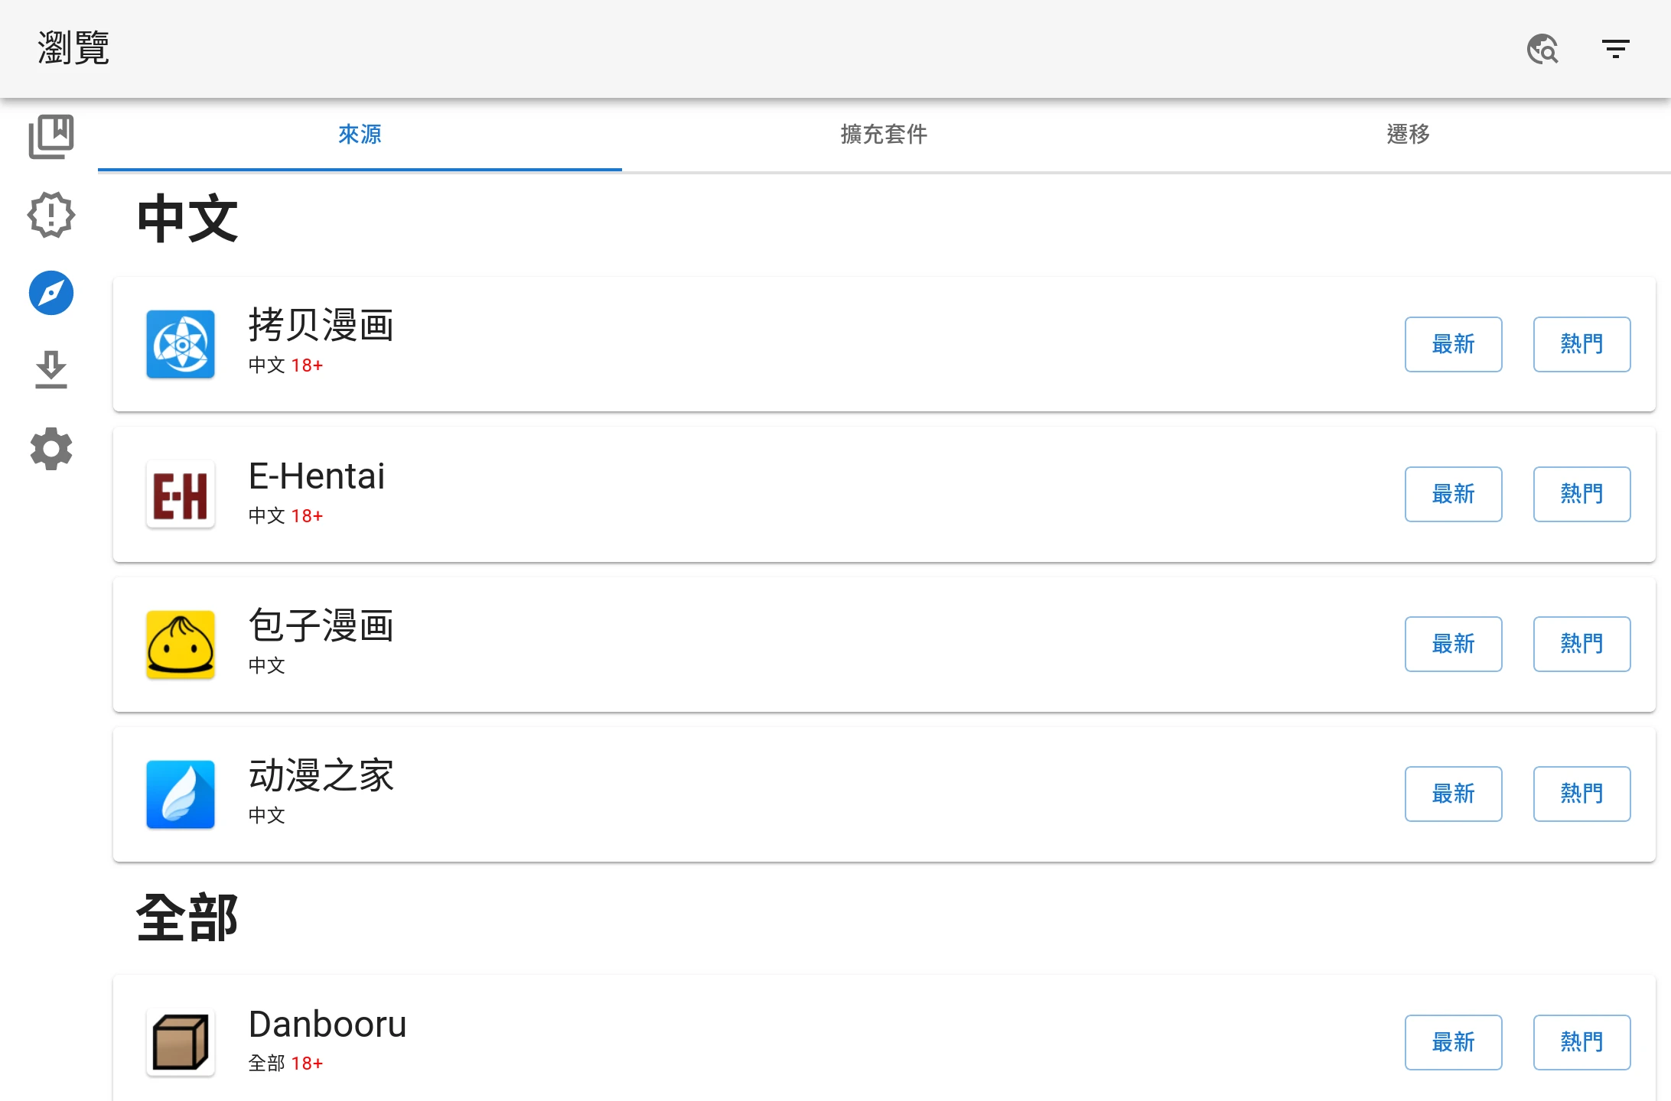Open the Danbooru source title
The height and width of the screenshot is (1101, 1671).
(x=327, y=1025)
